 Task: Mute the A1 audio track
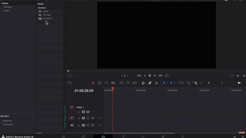tap(93, 118)
